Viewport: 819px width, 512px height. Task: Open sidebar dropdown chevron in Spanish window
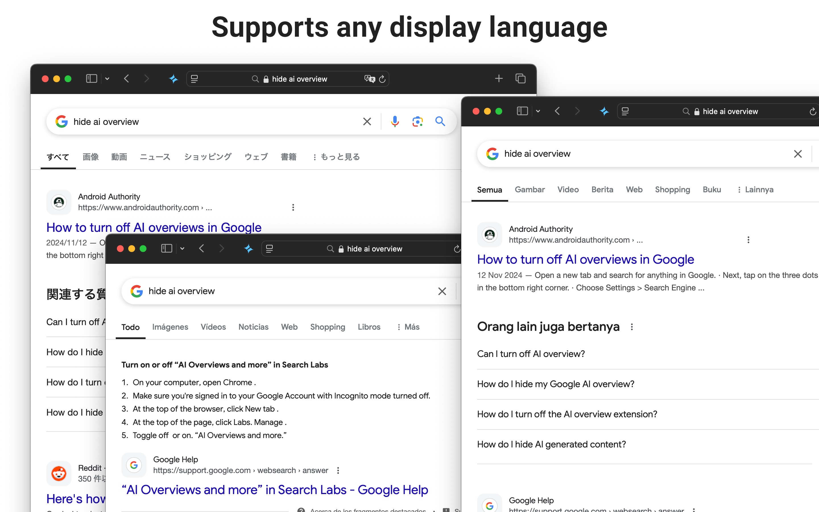[x=182, y=249]
